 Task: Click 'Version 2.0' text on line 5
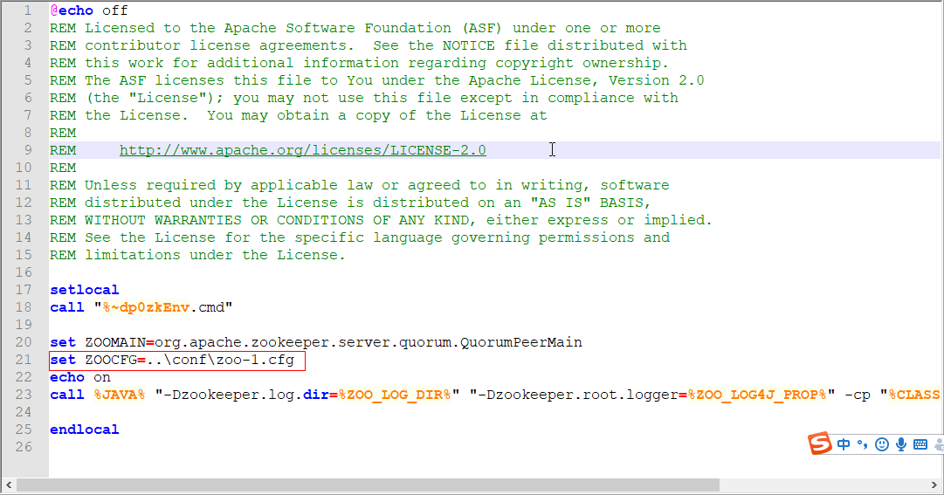tap(656, 80)
